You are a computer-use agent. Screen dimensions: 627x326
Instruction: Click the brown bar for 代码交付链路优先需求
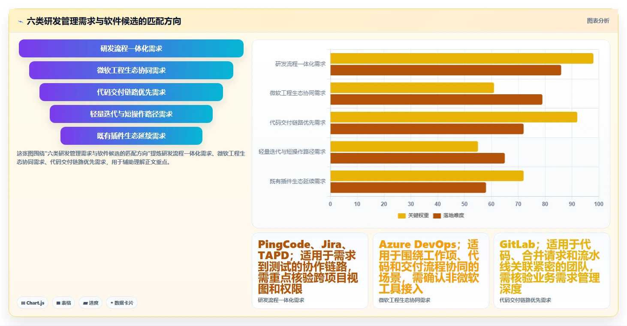point(427,129)
